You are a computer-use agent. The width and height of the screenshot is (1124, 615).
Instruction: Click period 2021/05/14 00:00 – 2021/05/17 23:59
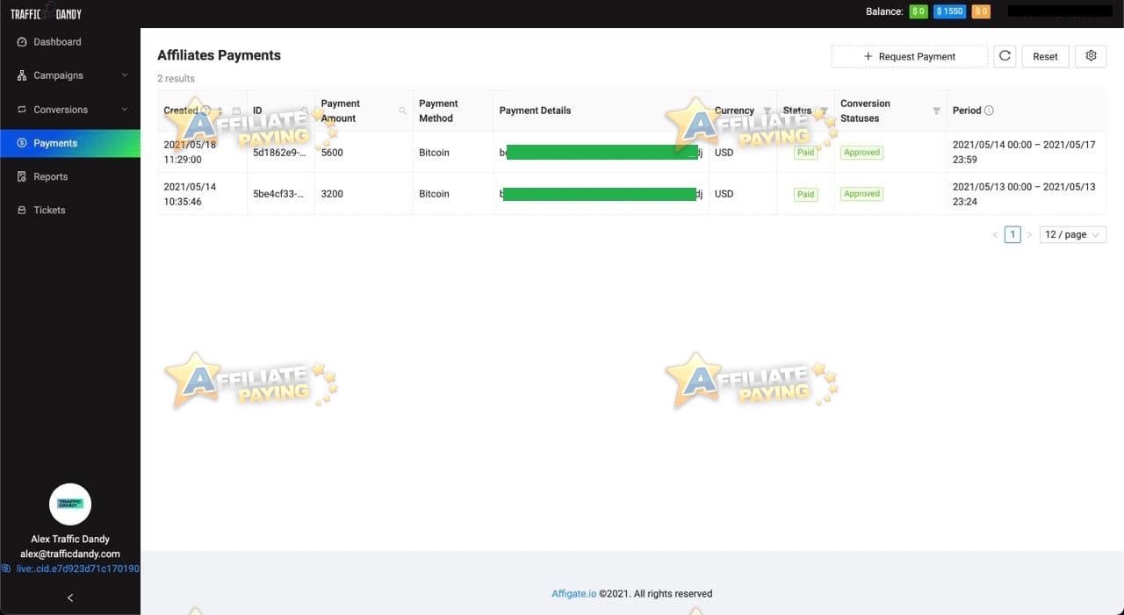click(1024, 153)
